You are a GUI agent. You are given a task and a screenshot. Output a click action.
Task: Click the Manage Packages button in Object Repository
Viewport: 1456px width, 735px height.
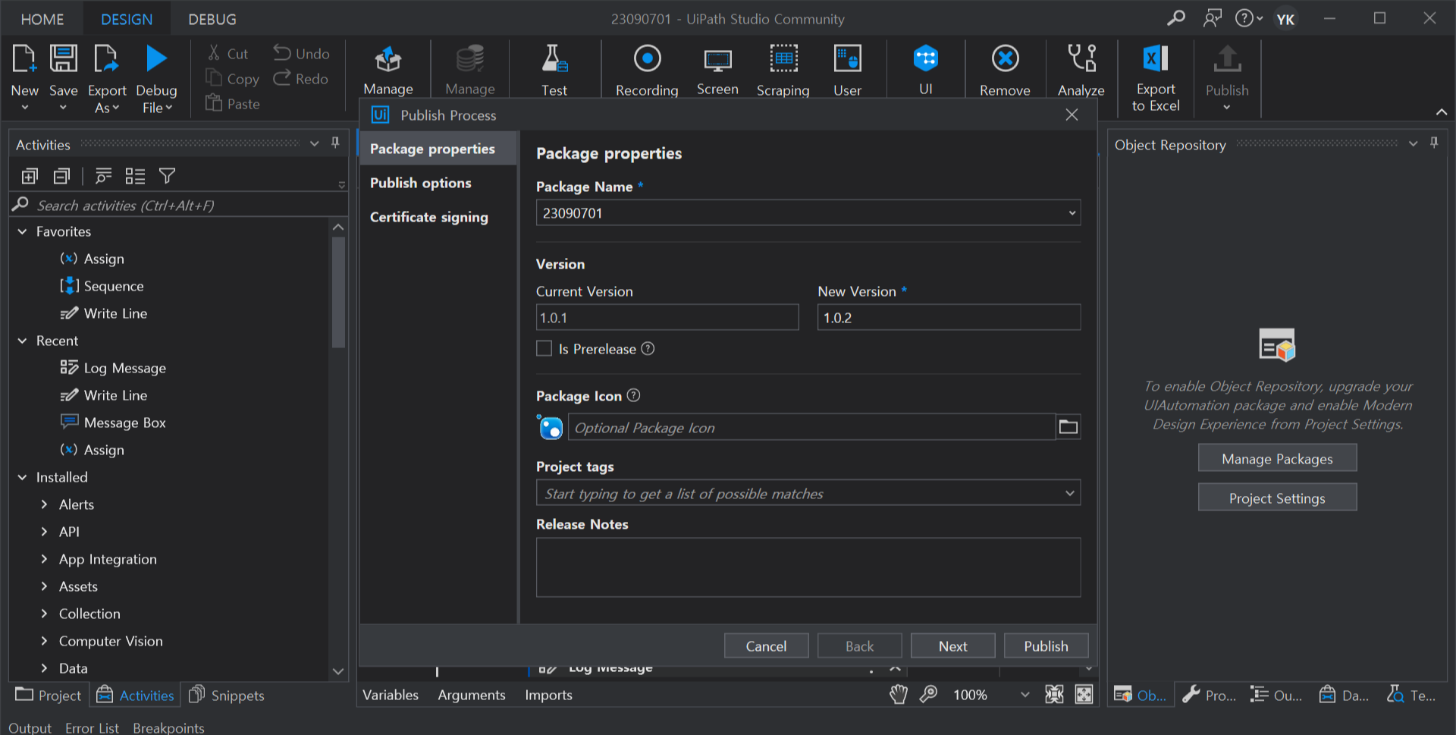(1277, 458)
